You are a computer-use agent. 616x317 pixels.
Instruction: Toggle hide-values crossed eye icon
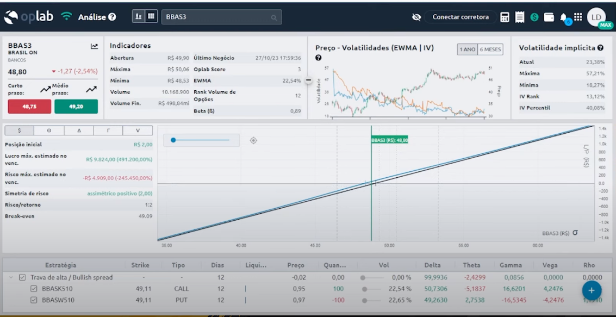click(416, 17)
